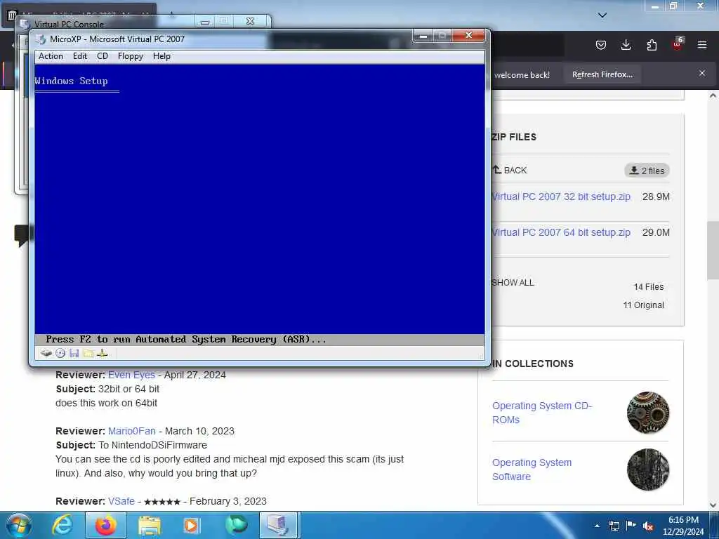Click Operating System CD-ROMs gear thumbnail
The image size is (719, 539).
(x=647, y=413)
